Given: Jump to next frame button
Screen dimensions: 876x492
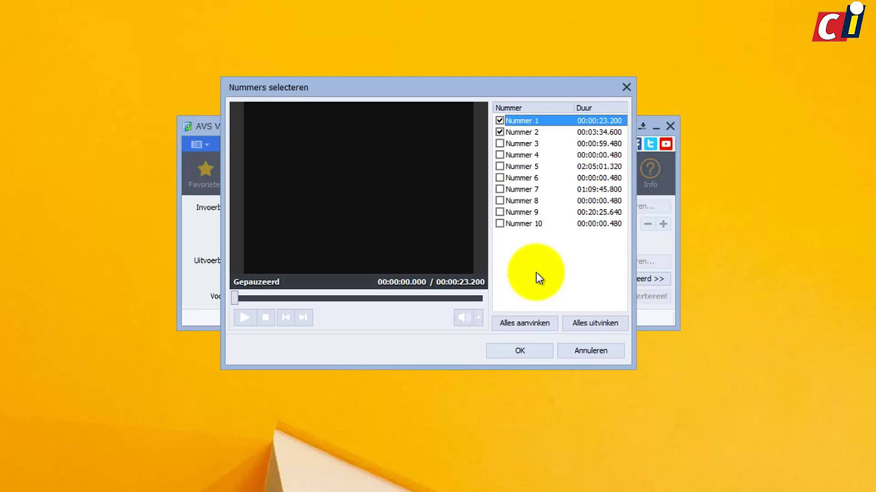Looking at the screenshot, I should point(303,317).
